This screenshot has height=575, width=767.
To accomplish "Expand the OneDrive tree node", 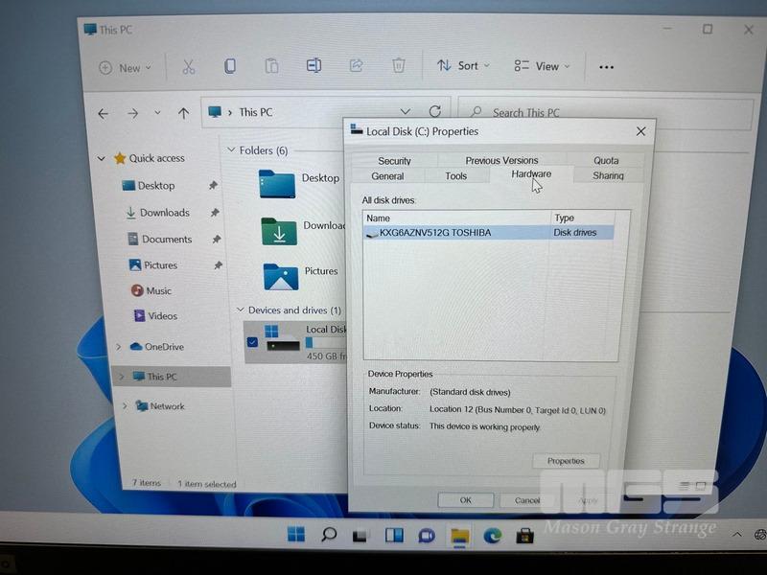I will tap(119, 347).
